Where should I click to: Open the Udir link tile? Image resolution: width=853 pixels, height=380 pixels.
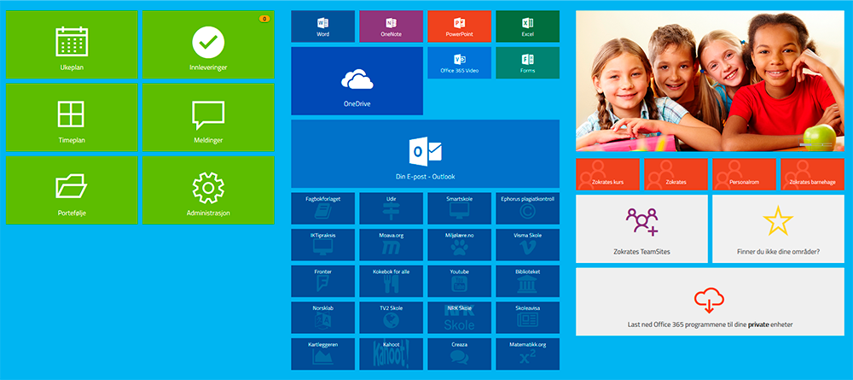coord(392,208)
